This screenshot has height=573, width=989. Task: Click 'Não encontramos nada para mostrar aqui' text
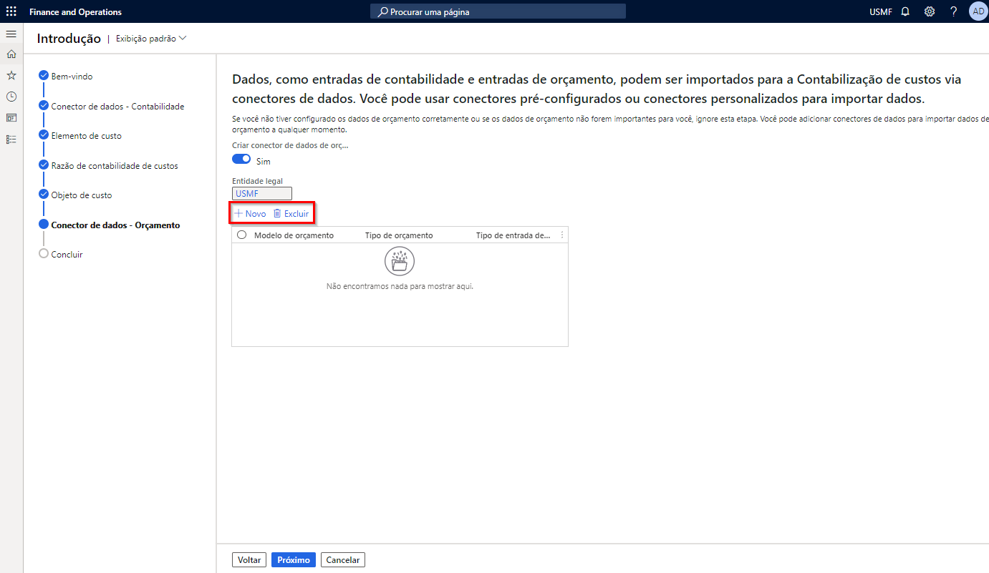400,286
